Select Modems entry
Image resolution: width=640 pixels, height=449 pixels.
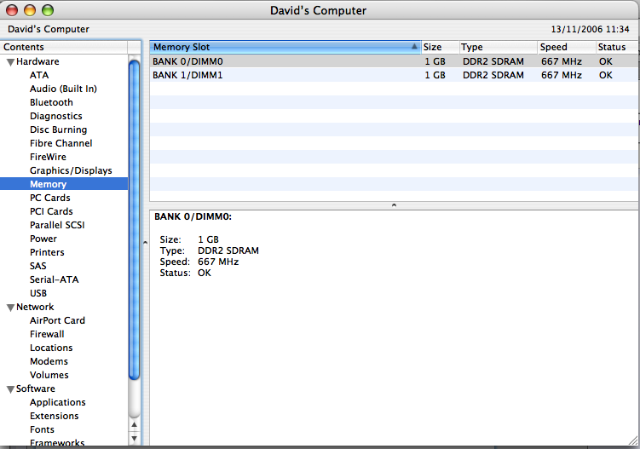pos(49,361)
